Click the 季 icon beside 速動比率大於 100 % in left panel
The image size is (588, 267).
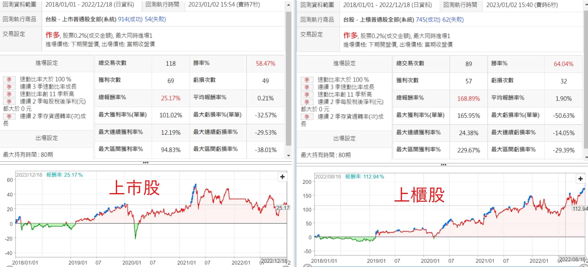9,79
